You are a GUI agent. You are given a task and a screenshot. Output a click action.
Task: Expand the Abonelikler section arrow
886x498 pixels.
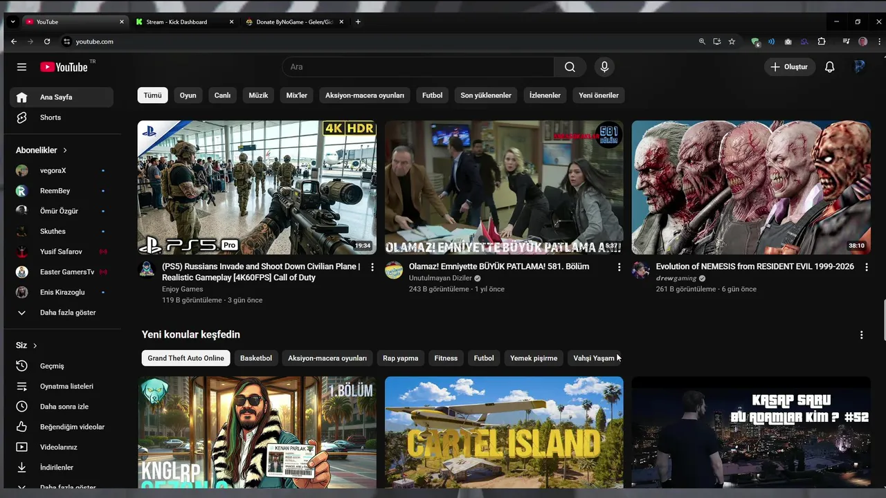click(65, 150)
